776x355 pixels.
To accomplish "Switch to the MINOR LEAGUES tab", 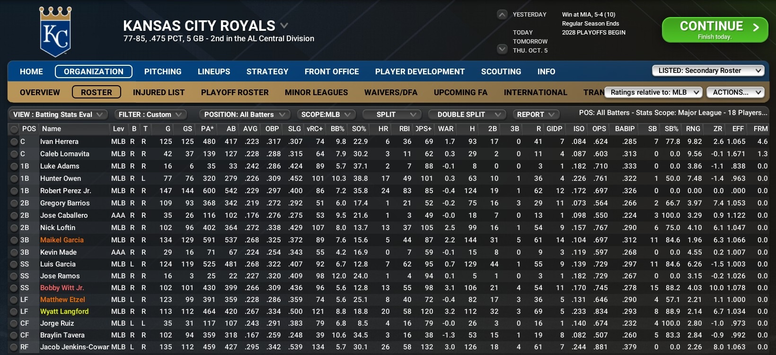I will pyautogui.click(x=317, y=92).
